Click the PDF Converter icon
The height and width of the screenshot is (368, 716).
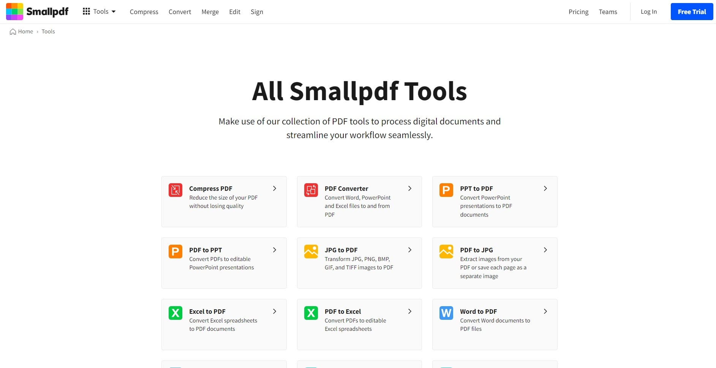click(311, 190)
